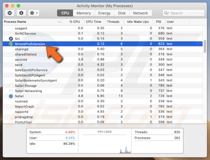Click the Safari compass icon

[x=11, y=96]
